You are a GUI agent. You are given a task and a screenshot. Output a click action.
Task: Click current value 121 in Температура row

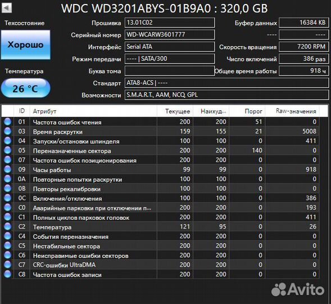click(x=185, y=226)
